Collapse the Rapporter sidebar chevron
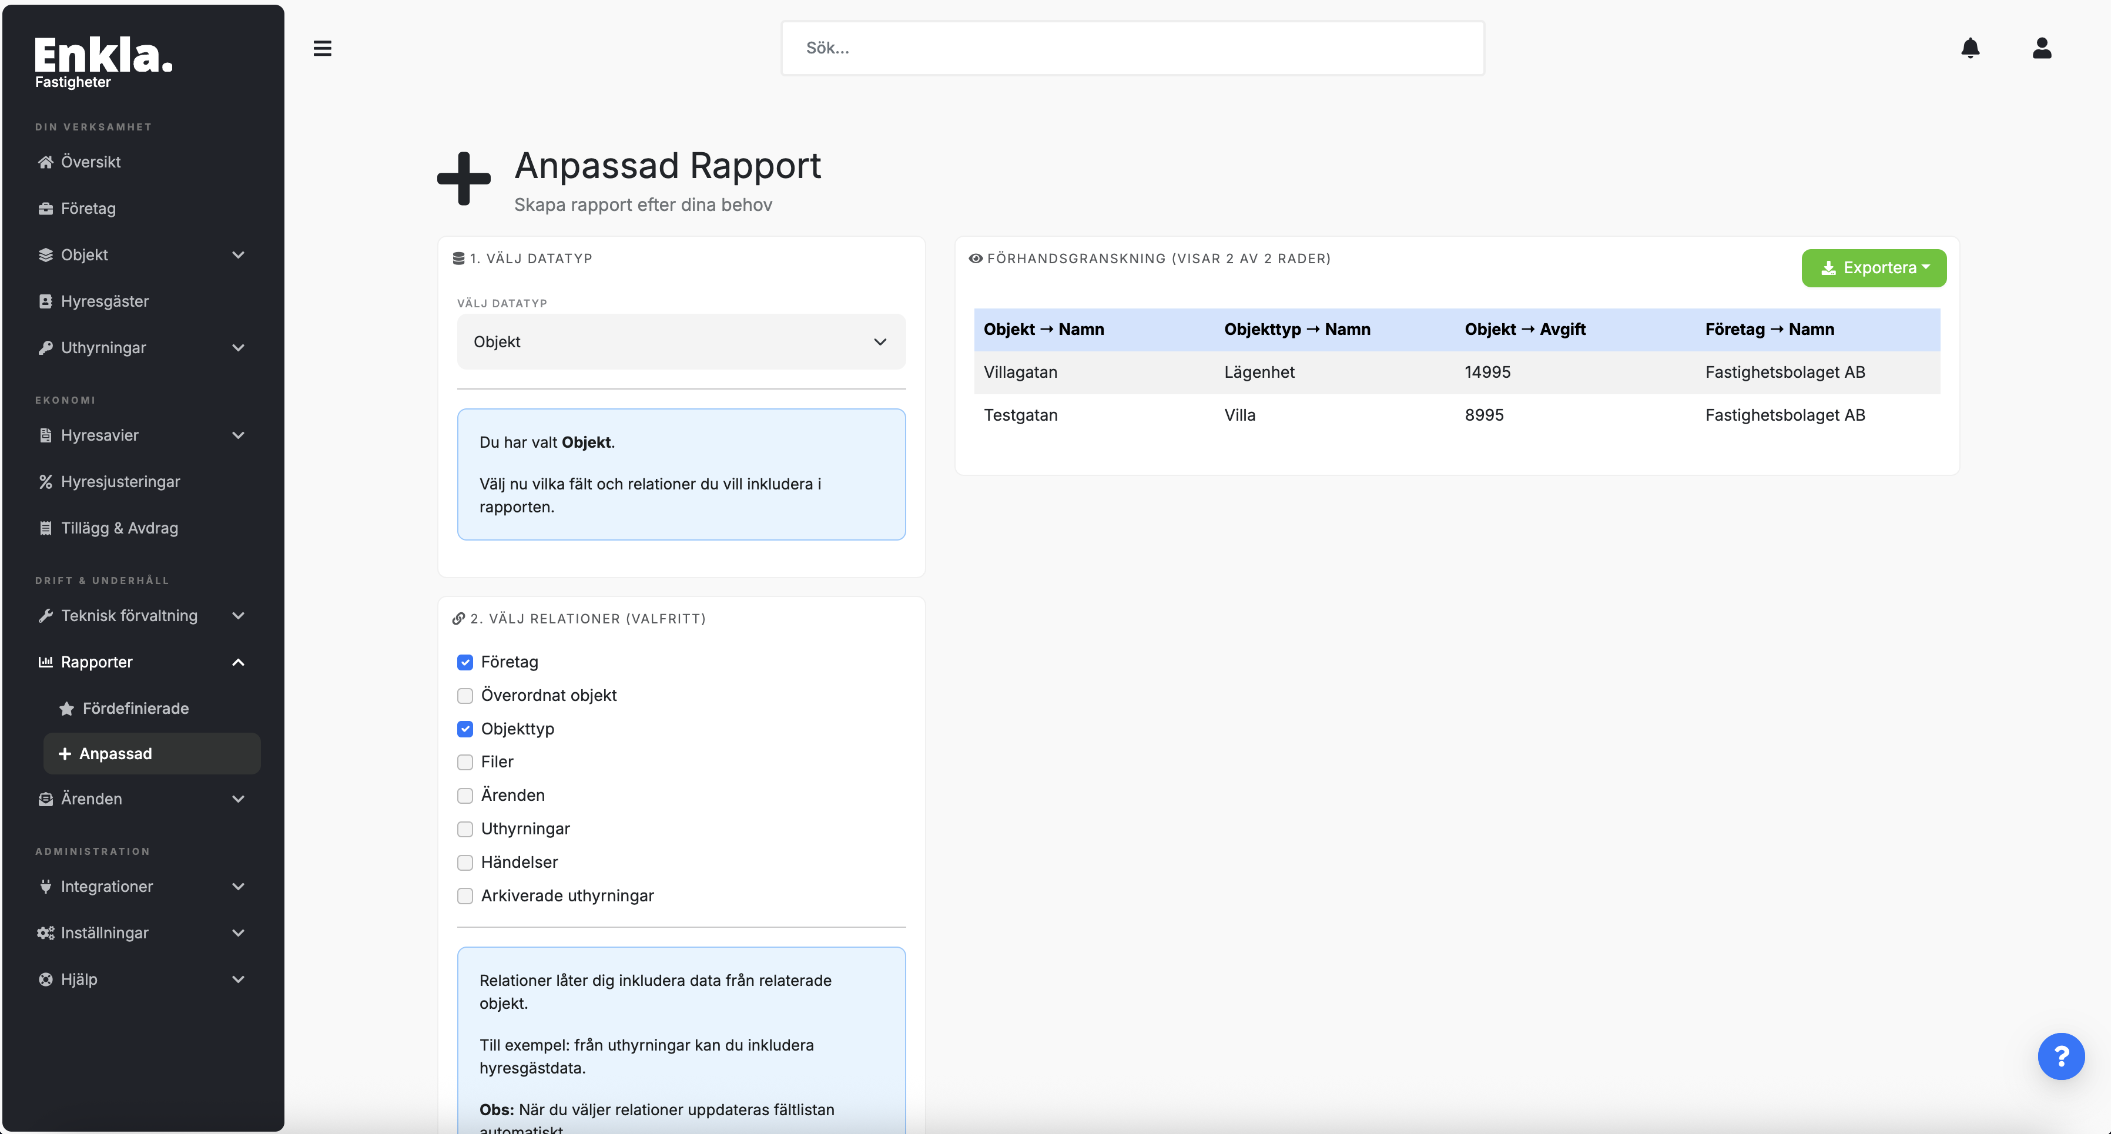This screenshot has height=1134, width=2111. pos(239,662)
